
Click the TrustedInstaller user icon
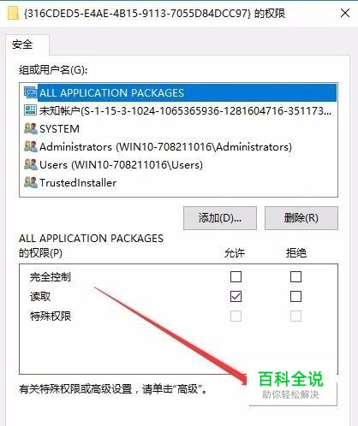pyautogui.click(x=30, y=182)
